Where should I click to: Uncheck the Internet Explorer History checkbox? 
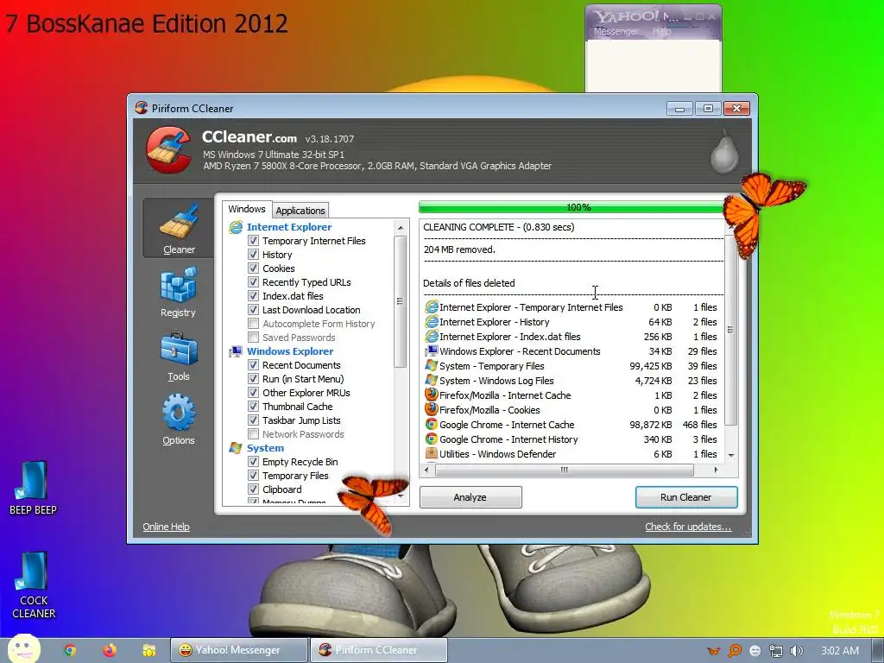(253, 255)
